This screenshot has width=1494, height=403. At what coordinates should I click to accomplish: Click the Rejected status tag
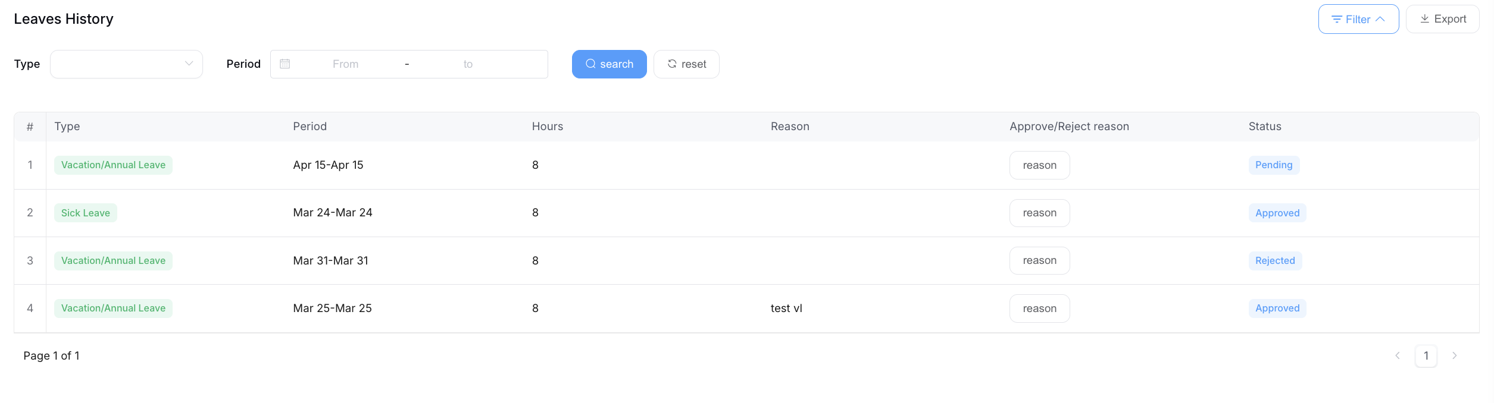click(1275, 260)
